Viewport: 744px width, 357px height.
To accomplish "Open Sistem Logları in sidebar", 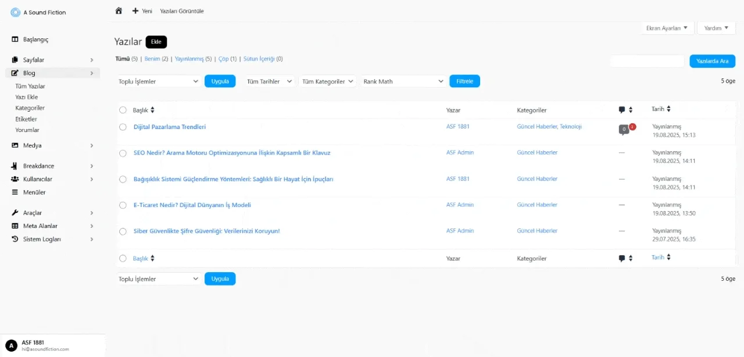I will point(41,239).
